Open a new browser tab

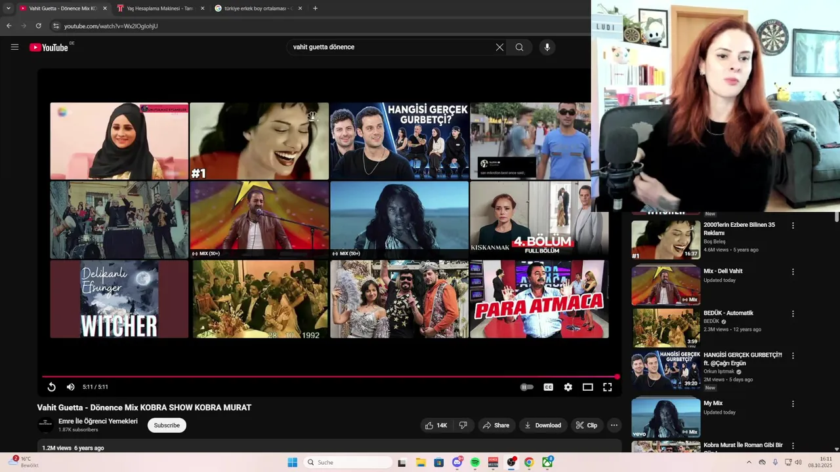[316, 9]
